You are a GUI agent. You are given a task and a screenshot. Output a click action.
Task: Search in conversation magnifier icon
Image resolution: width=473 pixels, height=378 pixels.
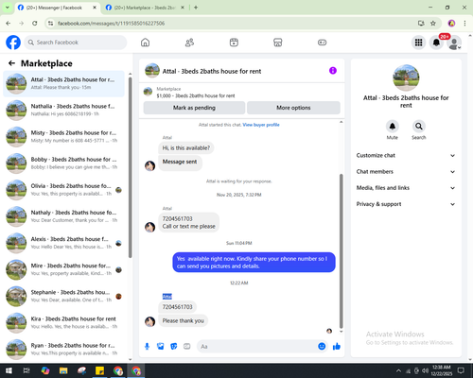[418, 127]
